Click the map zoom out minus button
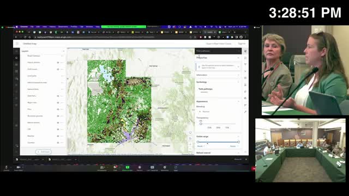The height and width of the screenshot is (196, 349). coord(190,149)
